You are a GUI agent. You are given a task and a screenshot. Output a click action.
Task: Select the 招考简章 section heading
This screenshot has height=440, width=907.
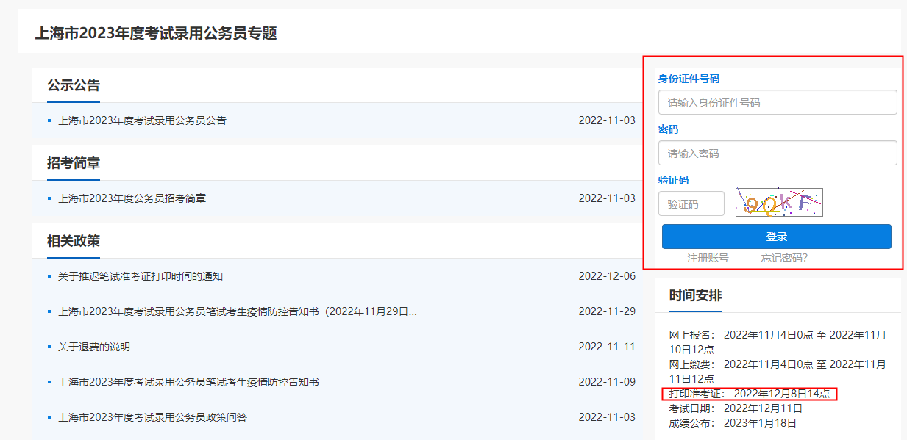(74, 163)
